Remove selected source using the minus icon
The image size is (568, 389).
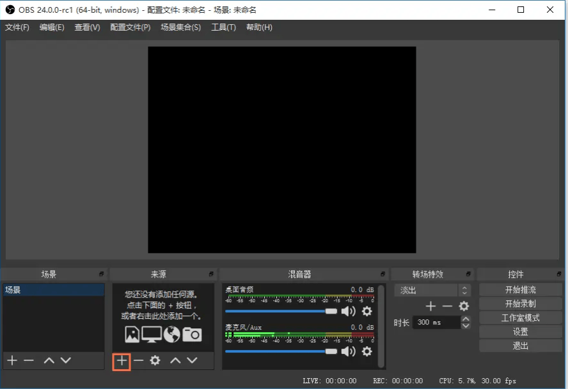click(138, 361)
